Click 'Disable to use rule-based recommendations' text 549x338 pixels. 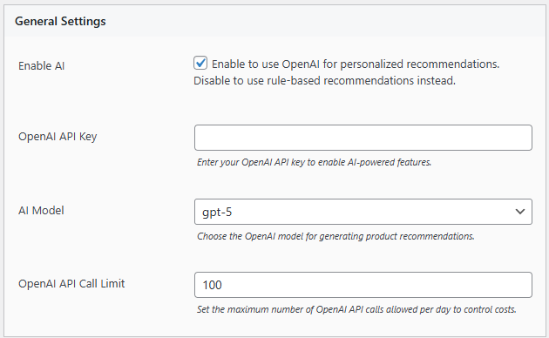(324, 81)
